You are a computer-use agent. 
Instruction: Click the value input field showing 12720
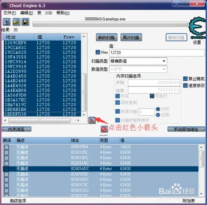pyautogui.click(x=157, y=53)
